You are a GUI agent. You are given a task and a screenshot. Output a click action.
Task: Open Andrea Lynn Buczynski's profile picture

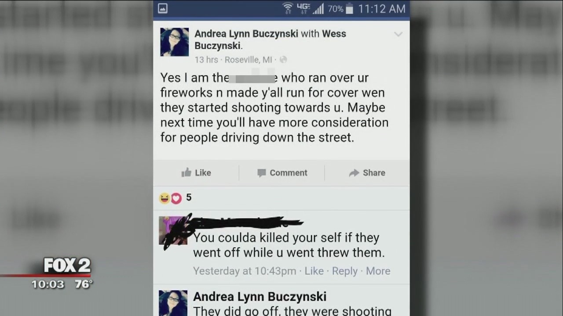[174, 42]
